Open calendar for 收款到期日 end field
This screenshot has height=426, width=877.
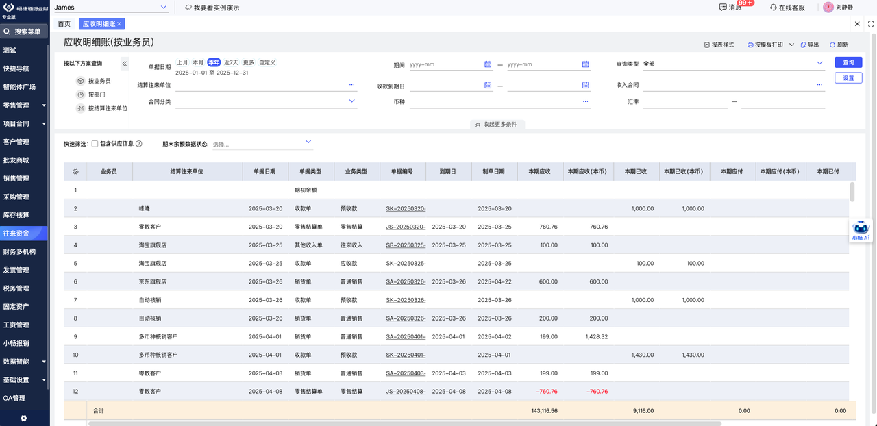[x=586, y=86]
